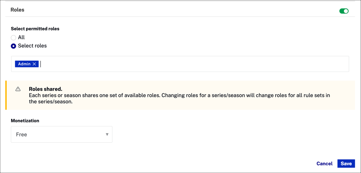
Task: Remove the Admin role using its X icon
Action: 34,64
